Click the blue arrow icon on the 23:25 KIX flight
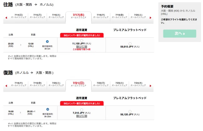 pos(47,42)
